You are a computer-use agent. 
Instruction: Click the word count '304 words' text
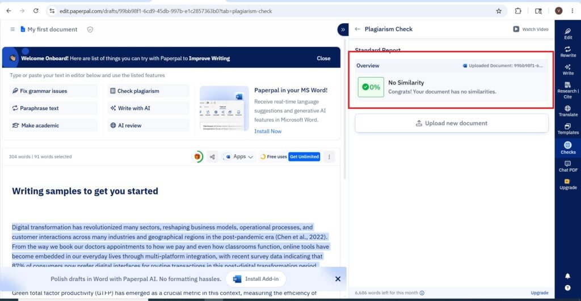point(19,156)
